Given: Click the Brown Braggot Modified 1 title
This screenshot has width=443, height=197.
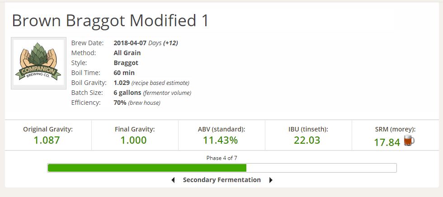Looking at the screenshot, I should pyautogui.click(x=110, y=20).
